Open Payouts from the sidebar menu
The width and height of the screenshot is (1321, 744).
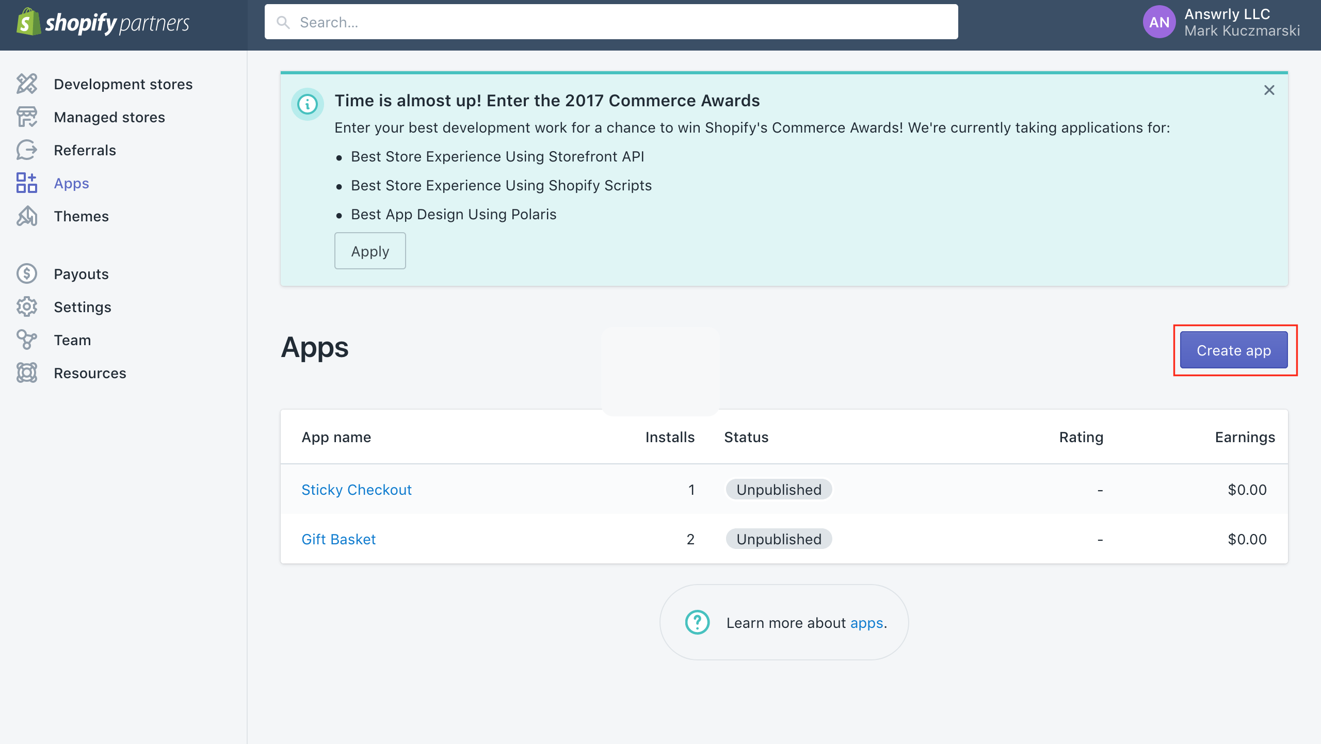[81, 274]
